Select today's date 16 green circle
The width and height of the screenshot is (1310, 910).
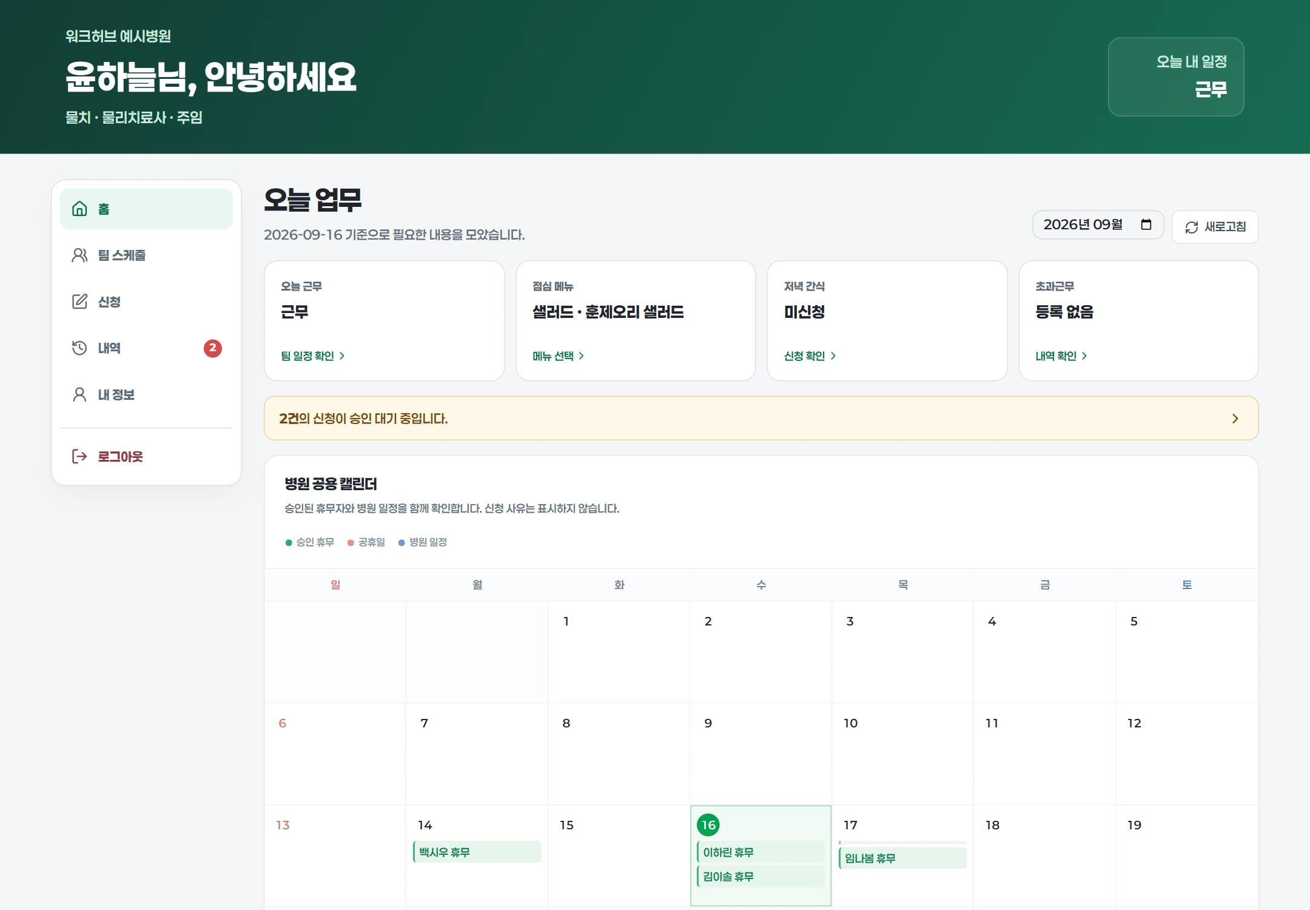point(708,825)
